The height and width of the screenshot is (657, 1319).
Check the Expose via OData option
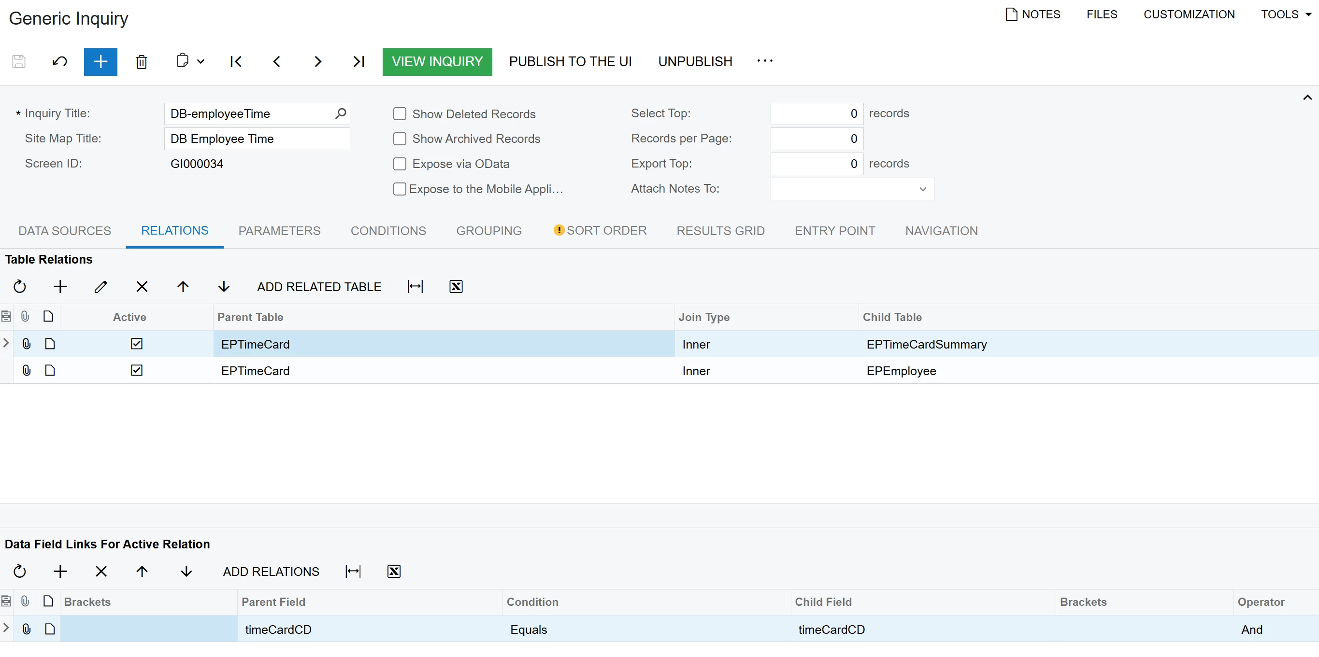(400, 164)
